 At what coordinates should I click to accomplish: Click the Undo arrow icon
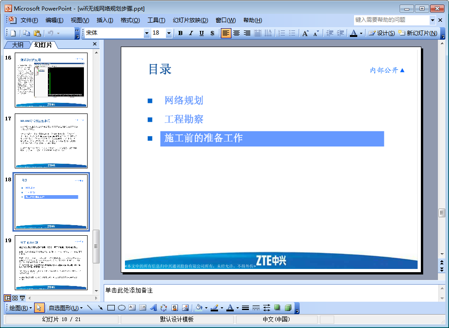[51, 33]
